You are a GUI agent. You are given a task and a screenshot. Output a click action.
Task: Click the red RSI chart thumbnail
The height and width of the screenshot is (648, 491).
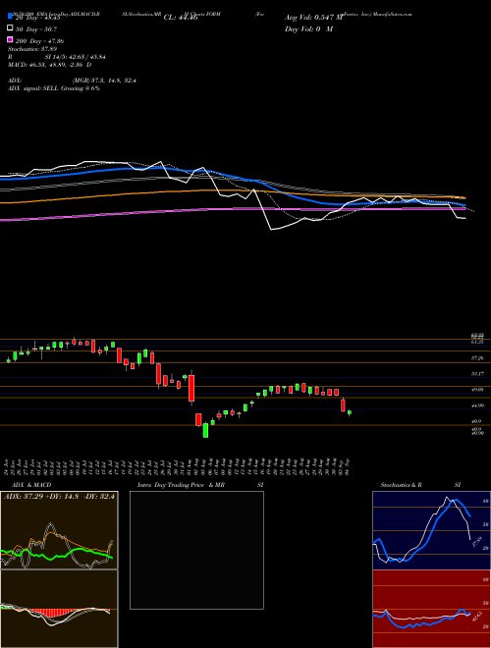coord(431,609)
